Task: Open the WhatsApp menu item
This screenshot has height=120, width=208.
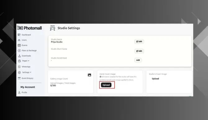Action: pos(26,67)
